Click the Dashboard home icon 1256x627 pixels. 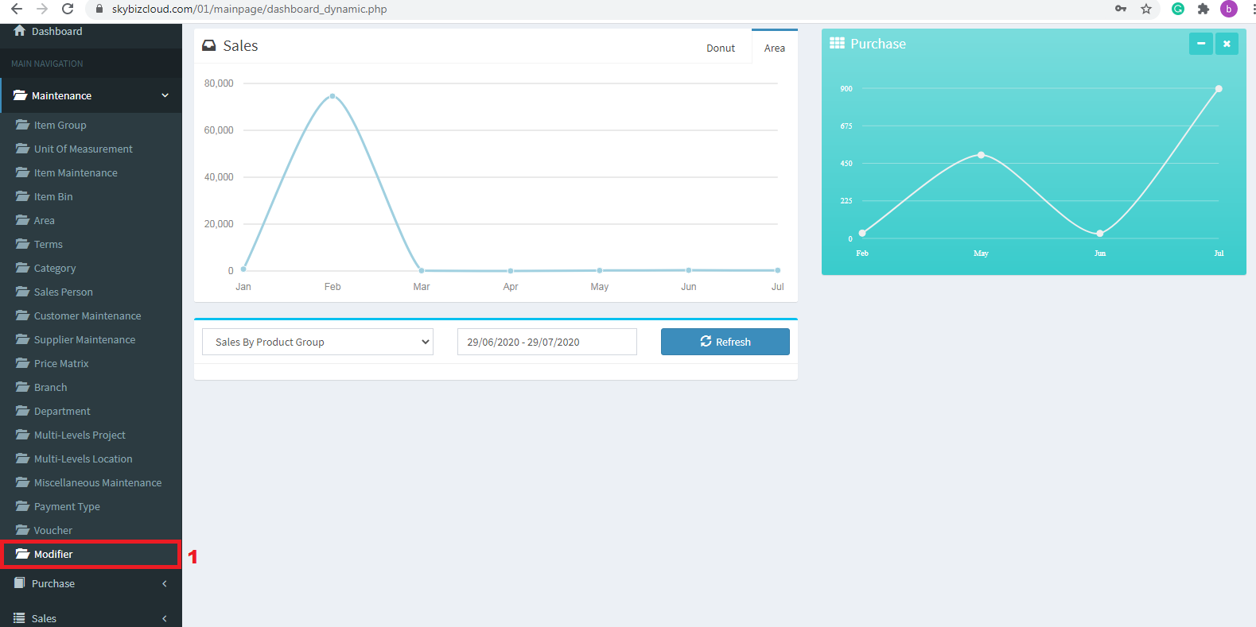(x=20, y=30)
